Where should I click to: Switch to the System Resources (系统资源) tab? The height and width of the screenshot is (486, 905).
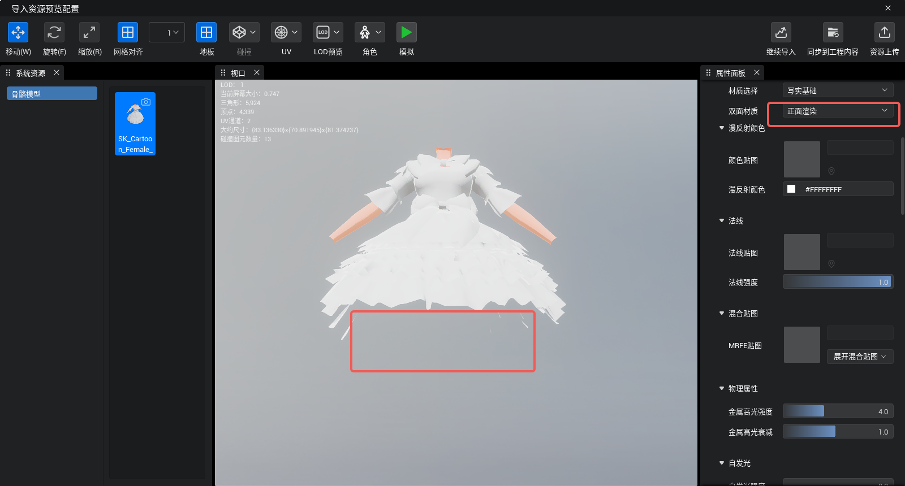point(31,73)
